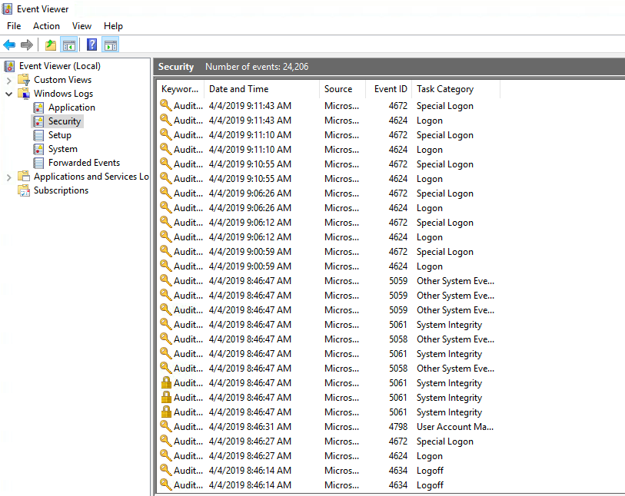Select the Windows Logs label
Screen dimensions: 625x496
click(63, 94)
